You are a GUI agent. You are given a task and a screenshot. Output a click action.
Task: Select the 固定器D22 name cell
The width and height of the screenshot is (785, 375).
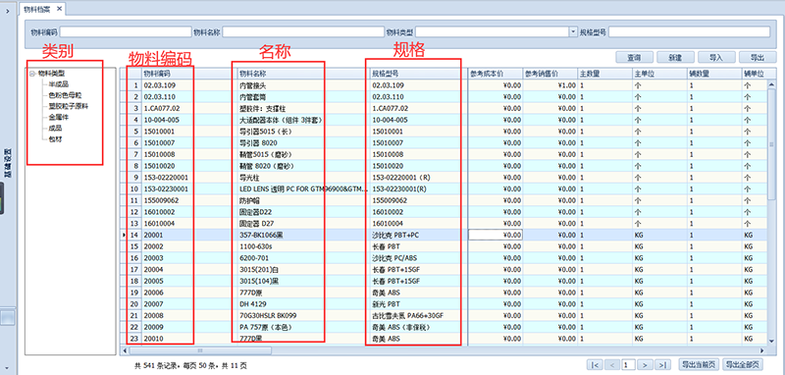(303, 212)
